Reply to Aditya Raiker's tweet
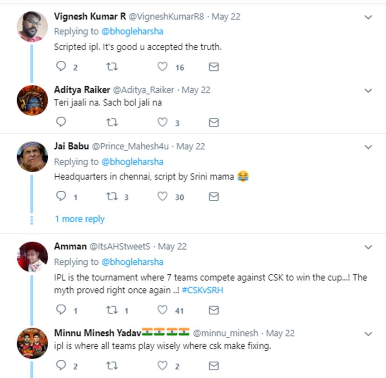 pyautogui.click(x=61, y=122)
